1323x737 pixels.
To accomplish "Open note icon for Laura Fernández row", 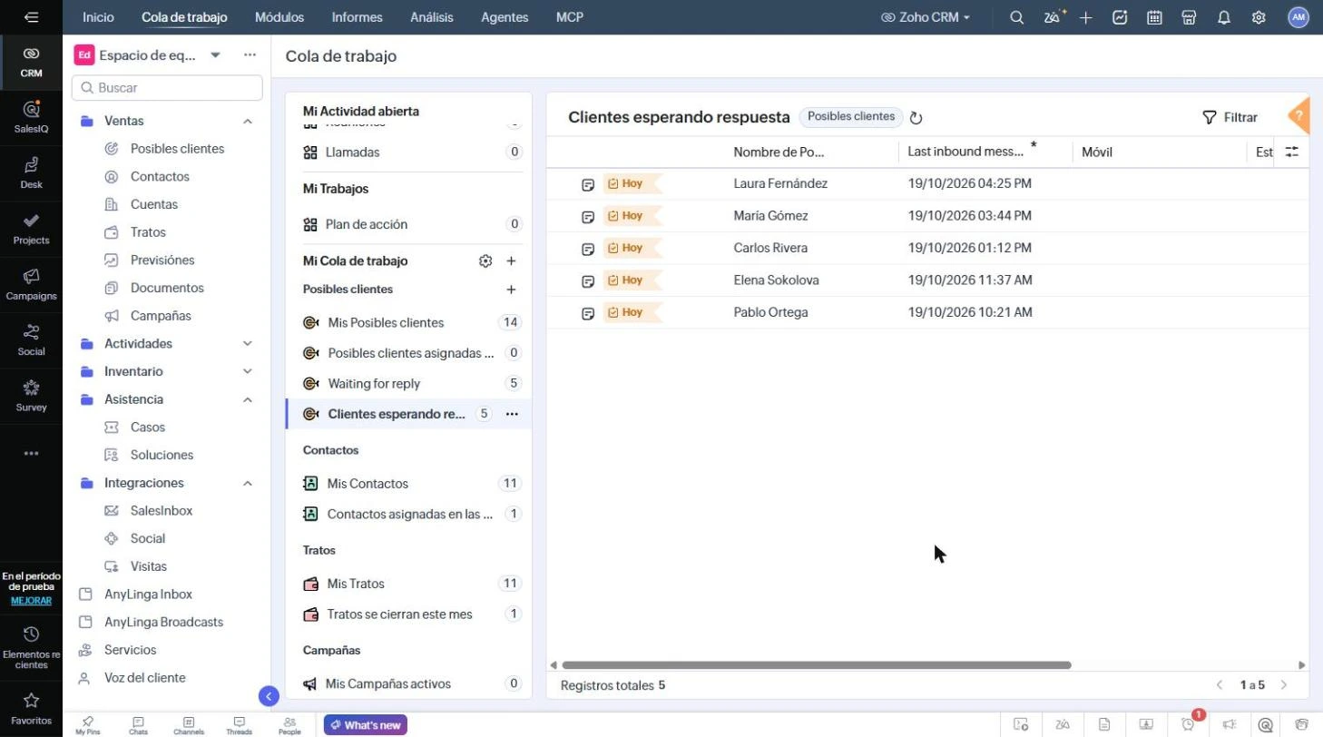I will (588, 184).
